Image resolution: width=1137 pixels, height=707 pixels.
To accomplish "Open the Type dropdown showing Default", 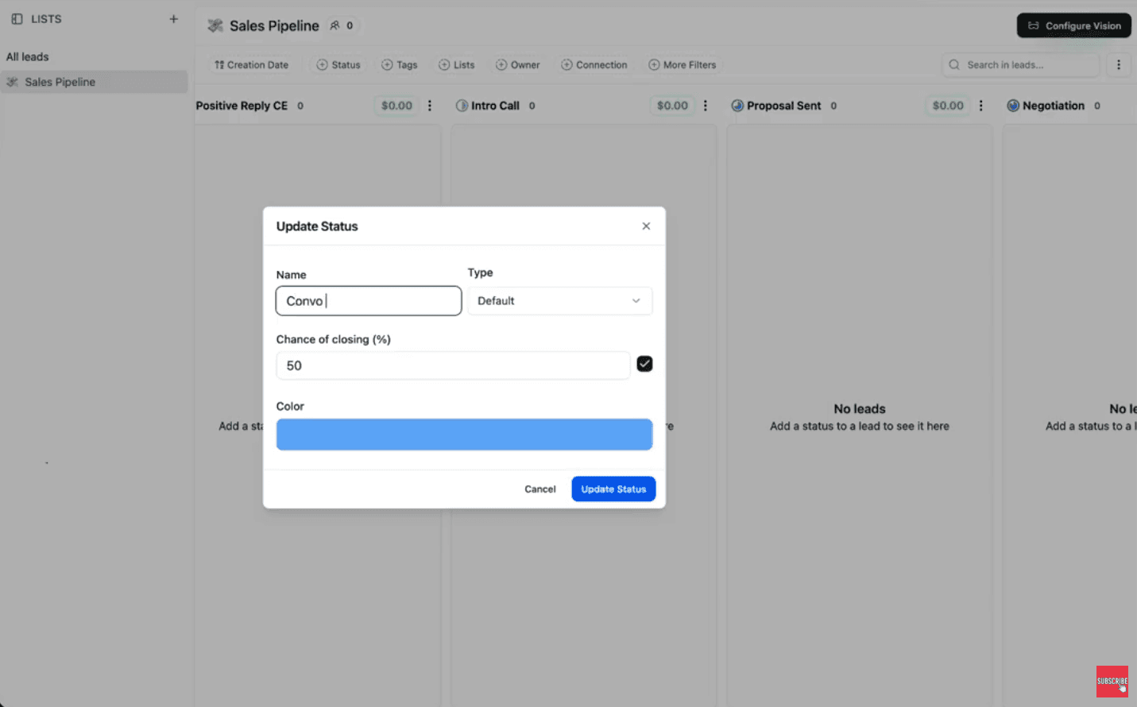I will pyautogui.click(x=559, y=300).
